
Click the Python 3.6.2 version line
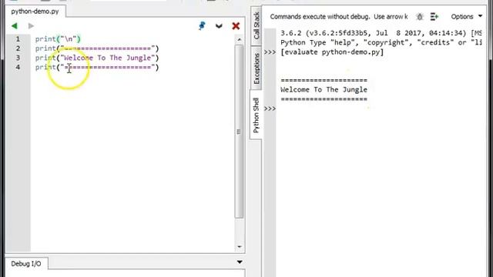(381, 33)
